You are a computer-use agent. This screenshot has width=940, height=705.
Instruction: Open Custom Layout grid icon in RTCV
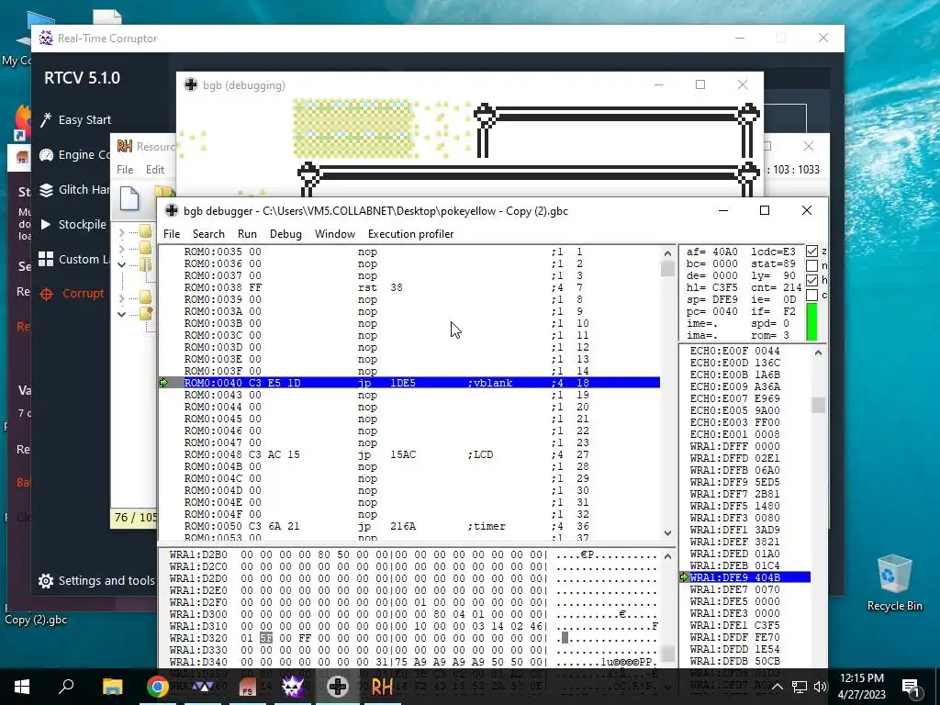(x=46, y=259)
